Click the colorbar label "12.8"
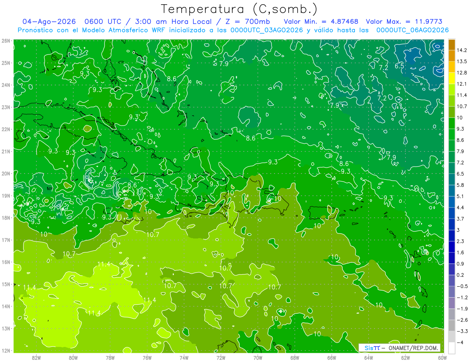This screenshot has height=363, width=470. tap(463, 73)
